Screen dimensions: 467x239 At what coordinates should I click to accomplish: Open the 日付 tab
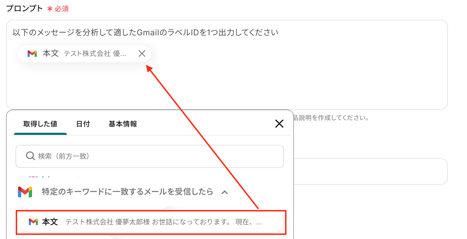[x=83, y=124]
